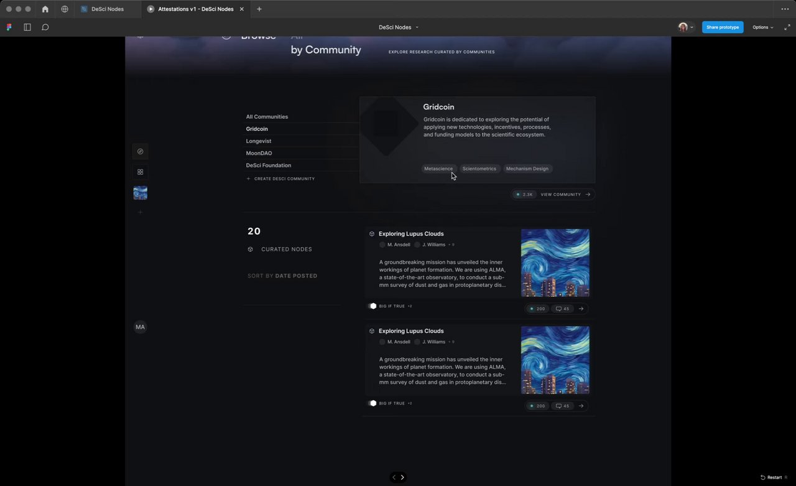Switch to the DeSci Nodes tab

coord(107,9)
